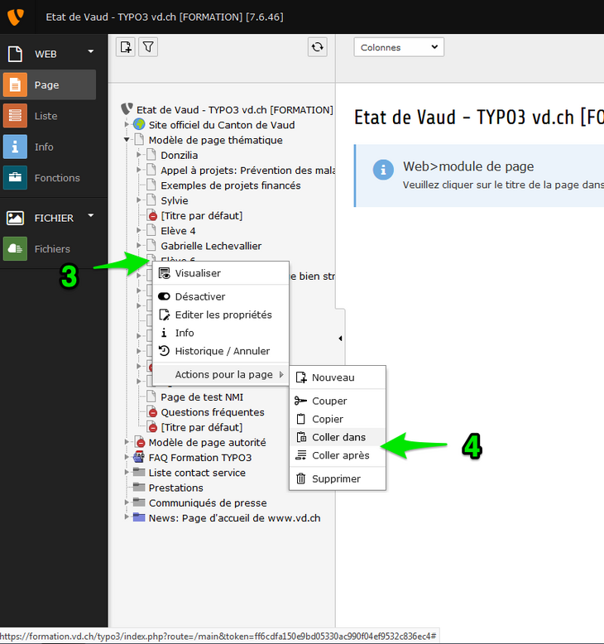Choose Copier in submenu
Screen dimensions: 604x644
pos(338,419)
